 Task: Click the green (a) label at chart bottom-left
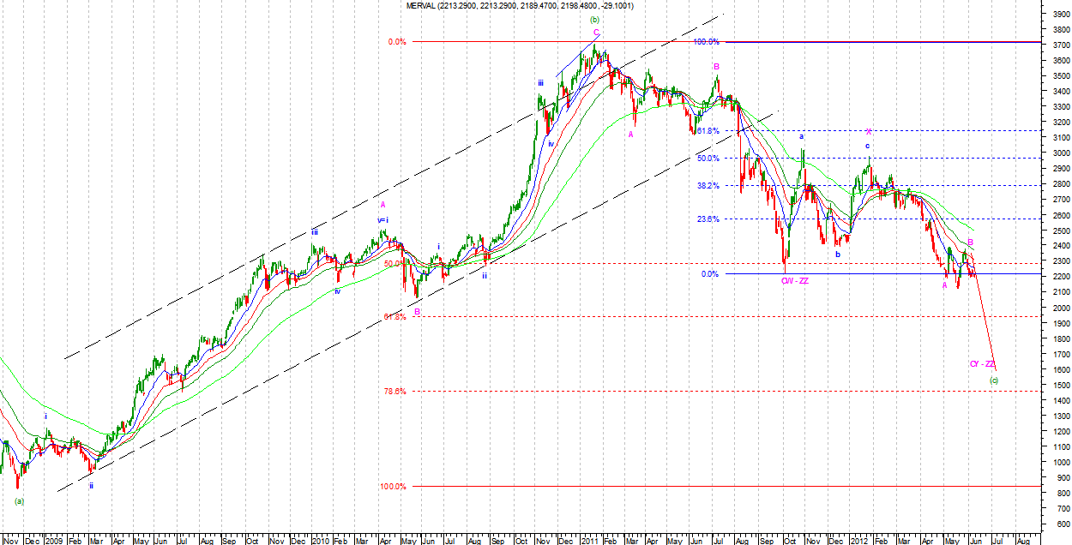pyautogui.click(x=19, y=501)
